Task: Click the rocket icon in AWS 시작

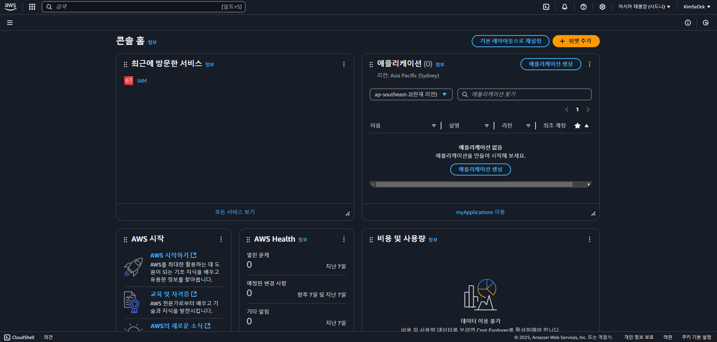Action: click(133, 267)
